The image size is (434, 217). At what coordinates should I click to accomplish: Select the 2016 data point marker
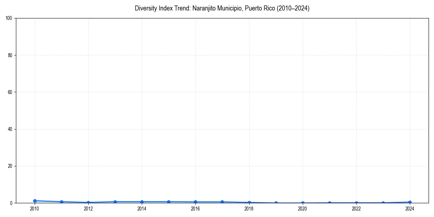(195, 201)
